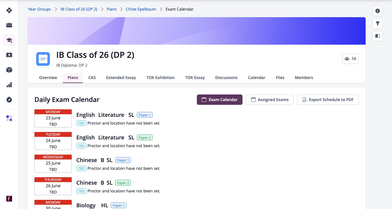The width and height of the screenshot is (392, 209).
Task: Click the open book icon at right
Action: click(378, 36)
